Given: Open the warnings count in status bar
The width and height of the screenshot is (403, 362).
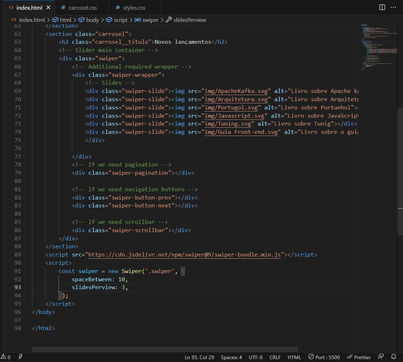Looking at the screenshot, I should point(6,357).
